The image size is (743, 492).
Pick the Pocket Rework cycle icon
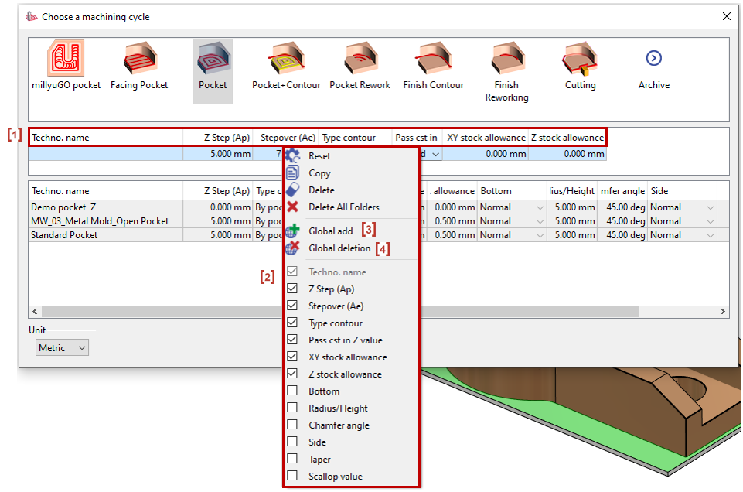[360, 60]
